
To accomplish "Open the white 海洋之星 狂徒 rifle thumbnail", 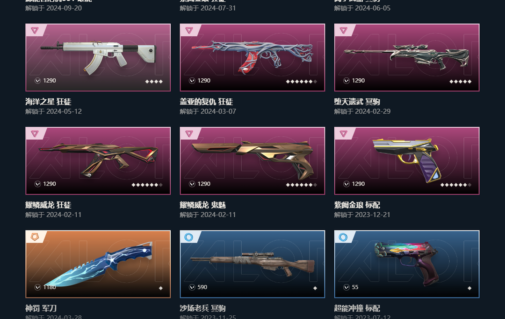I will coord(98,57).
